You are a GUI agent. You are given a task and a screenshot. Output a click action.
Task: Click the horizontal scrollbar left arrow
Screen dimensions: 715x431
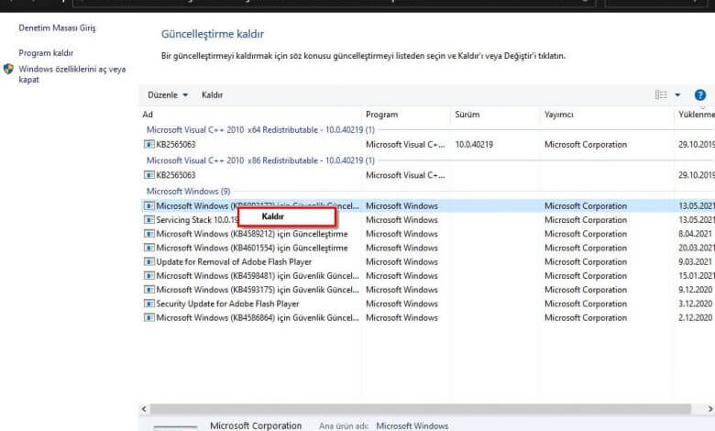pyautogui.click(x=144, y=409)
